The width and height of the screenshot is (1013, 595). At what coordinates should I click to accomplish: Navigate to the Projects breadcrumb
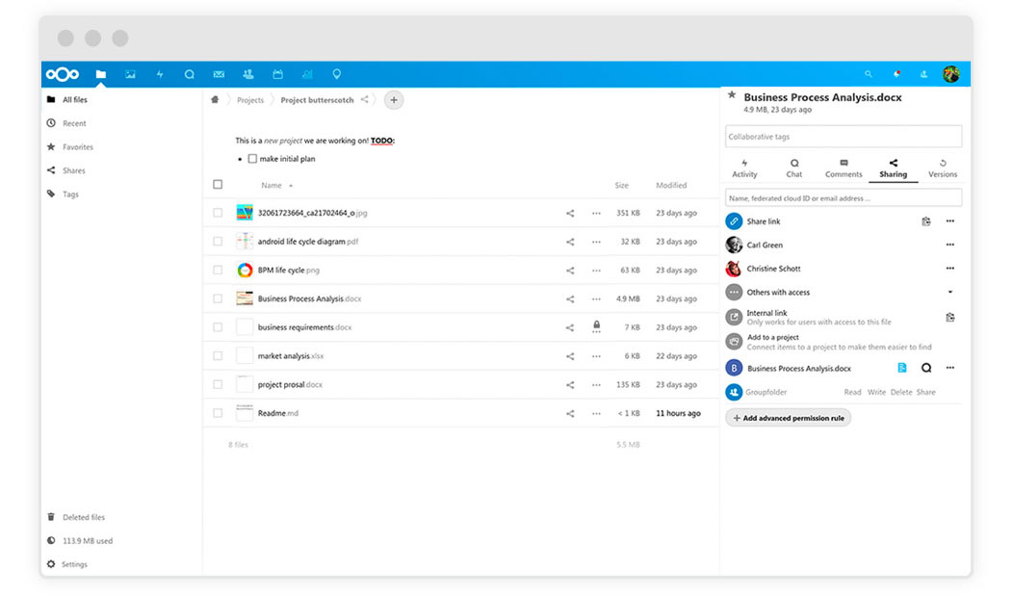(x=250, y=100)
